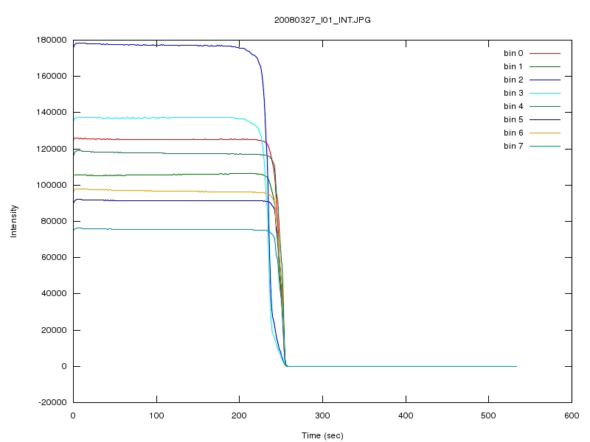
Task: Click the -20000 y-axis tick label
Action: 52,402
